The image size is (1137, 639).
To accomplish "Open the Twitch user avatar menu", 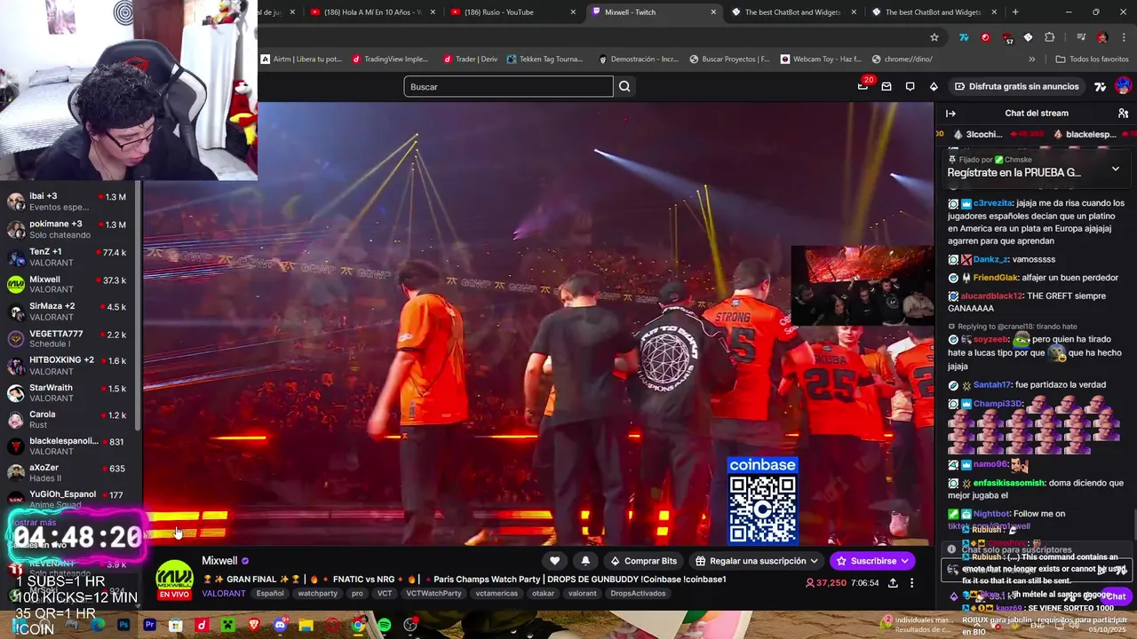I will pos(1123,86).
